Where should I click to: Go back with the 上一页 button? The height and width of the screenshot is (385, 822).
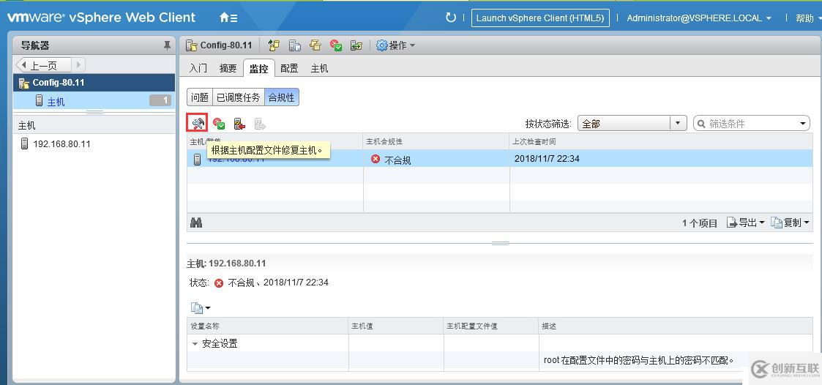tap(45, 66)
